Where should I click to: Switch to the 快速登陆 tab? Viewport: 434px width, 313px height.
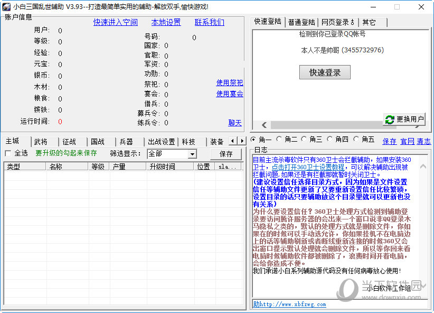pyautogui.click(x=268, y=22)
